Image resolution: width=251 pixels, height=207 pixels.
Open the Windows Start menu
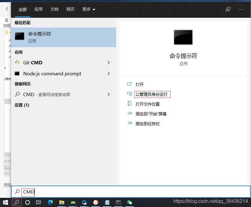pos(6,202)
